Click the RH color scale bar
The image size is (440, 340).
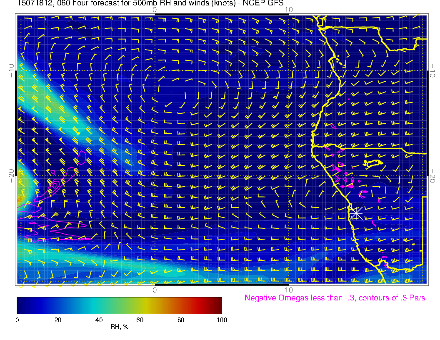(x=119, y=305)
